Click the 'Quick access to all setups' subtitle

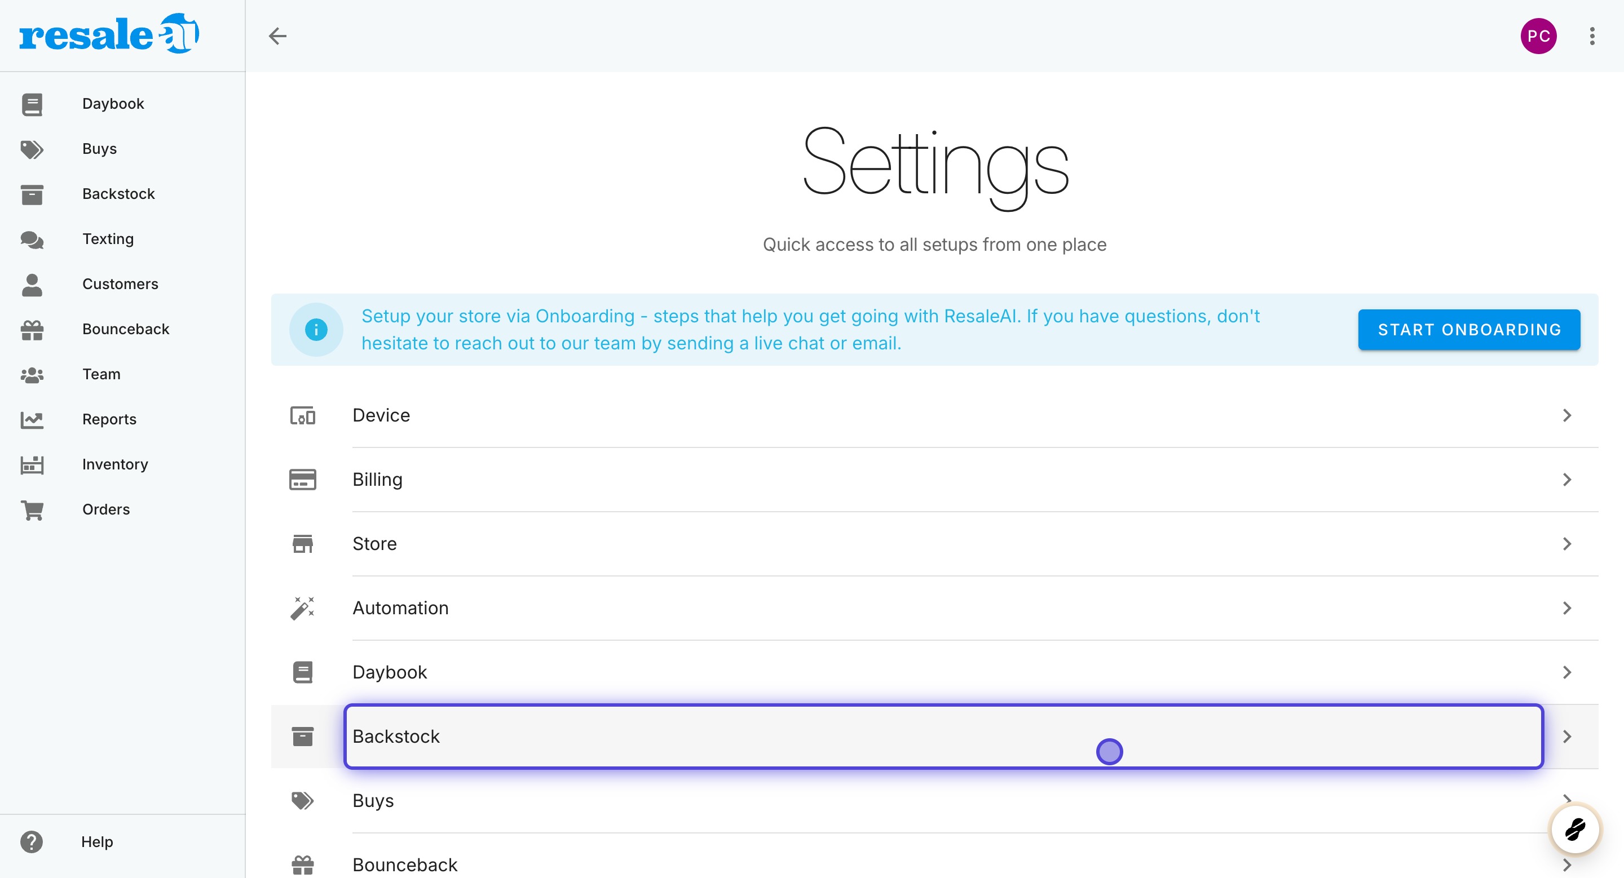pos(934,245)
